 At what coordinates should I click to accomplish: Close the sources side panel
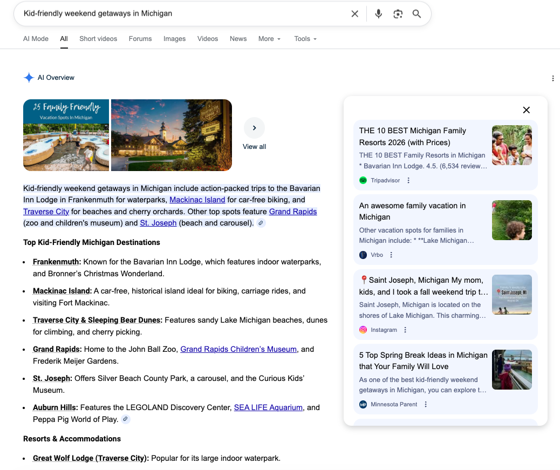(x=526, y=110)
